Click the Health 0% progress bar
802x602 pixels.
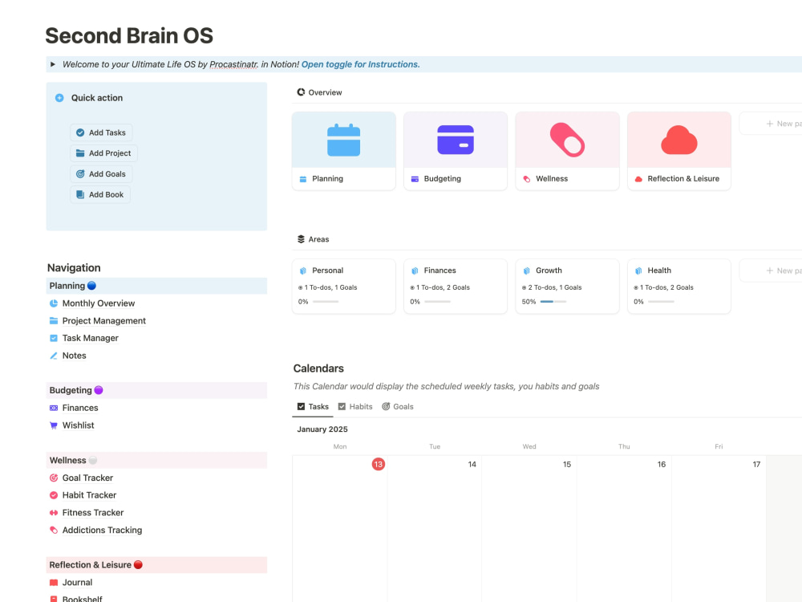click(x=661, y=302)
